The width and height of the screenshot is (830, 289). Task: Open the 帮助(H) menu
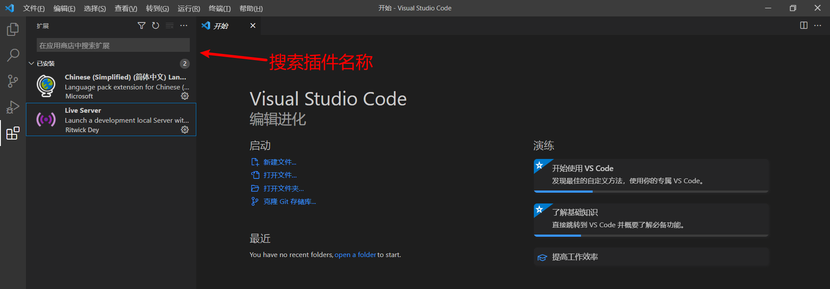pyautogui.click(x=251, y=8)
